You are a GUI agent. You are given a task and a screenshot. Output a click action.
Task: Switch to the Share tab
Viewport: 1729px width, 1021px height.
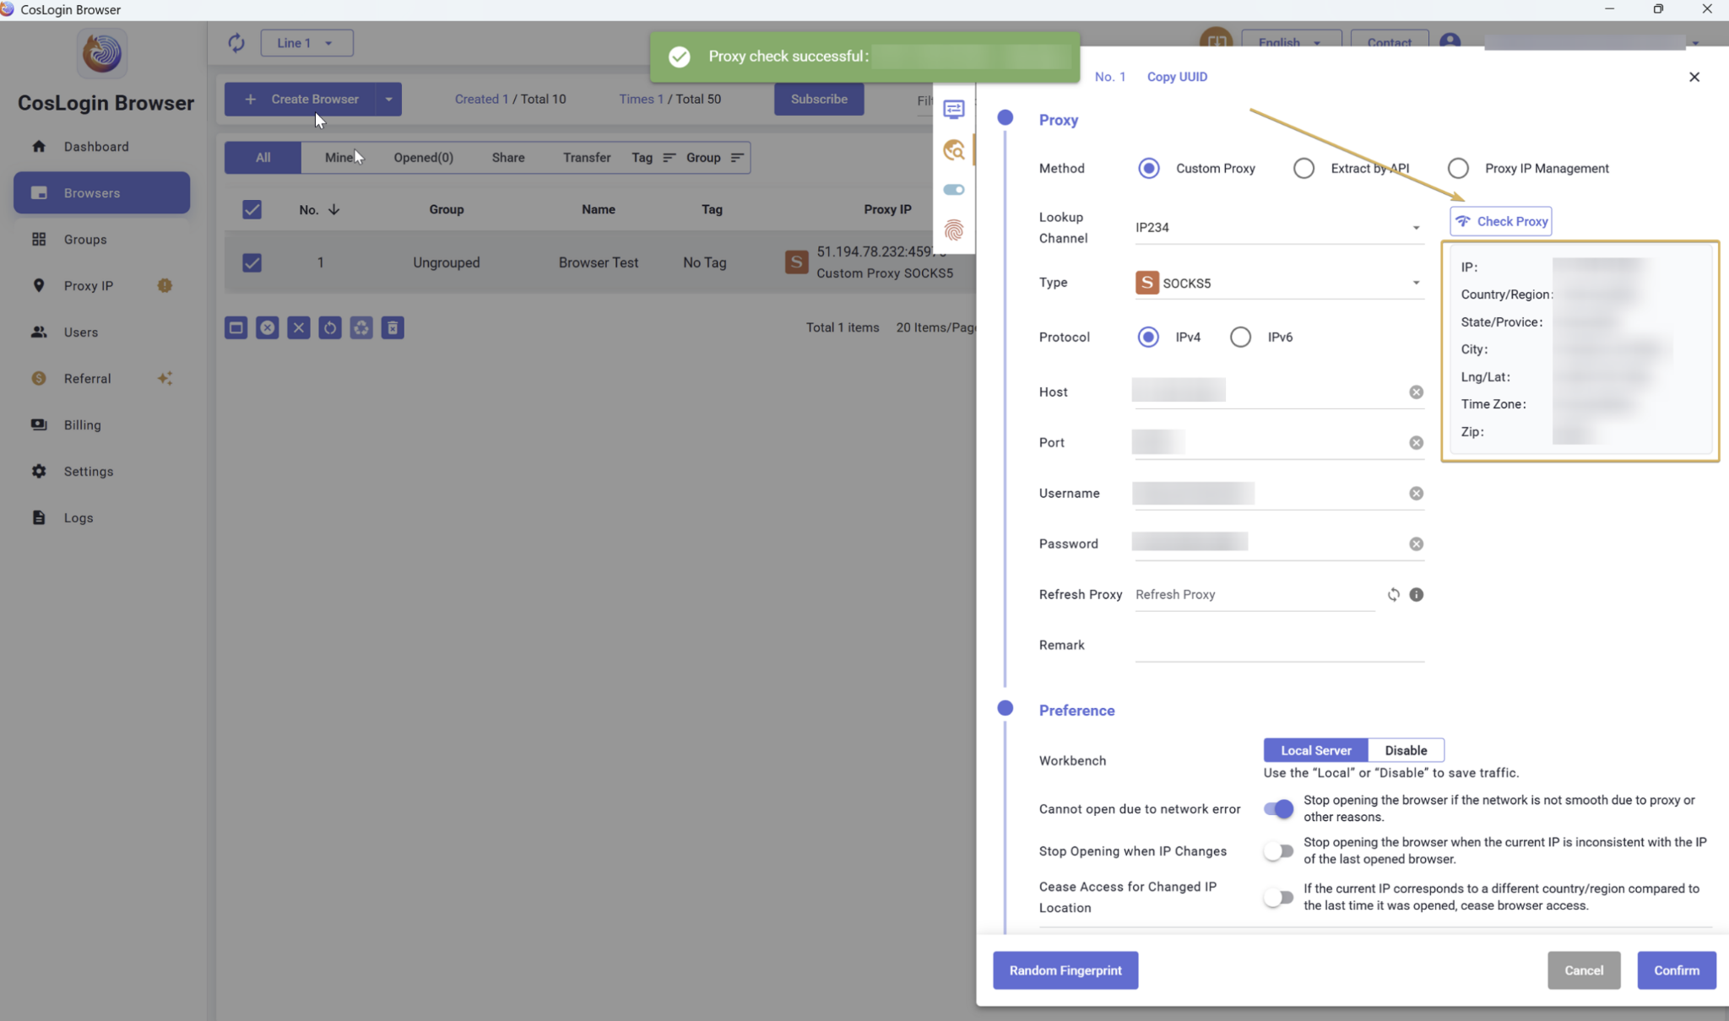508,158
